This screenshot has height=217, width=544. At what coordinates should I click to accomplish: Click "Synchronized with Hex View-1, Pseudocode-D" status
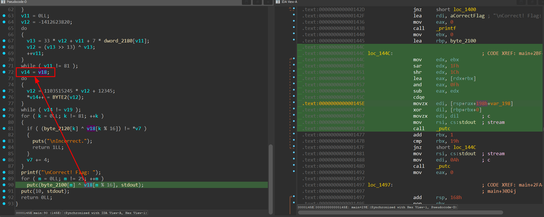tap(413, 207)
